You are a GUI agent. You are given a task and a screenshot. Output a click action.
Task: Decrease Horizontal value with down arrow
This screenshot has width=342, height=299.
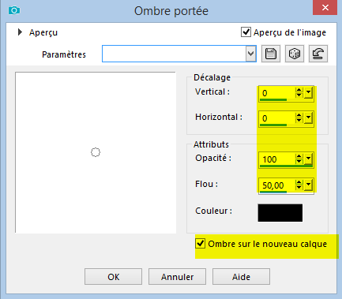[299, 121]
